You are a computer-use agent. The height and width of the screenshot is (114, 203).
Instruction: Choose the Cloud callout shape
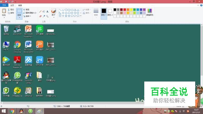tap(78, 16)
